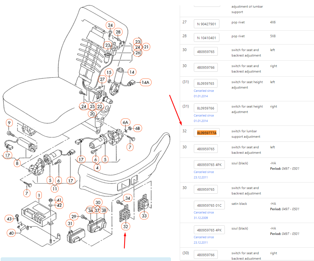Click callout 40 bracket marker

(11, 233)
